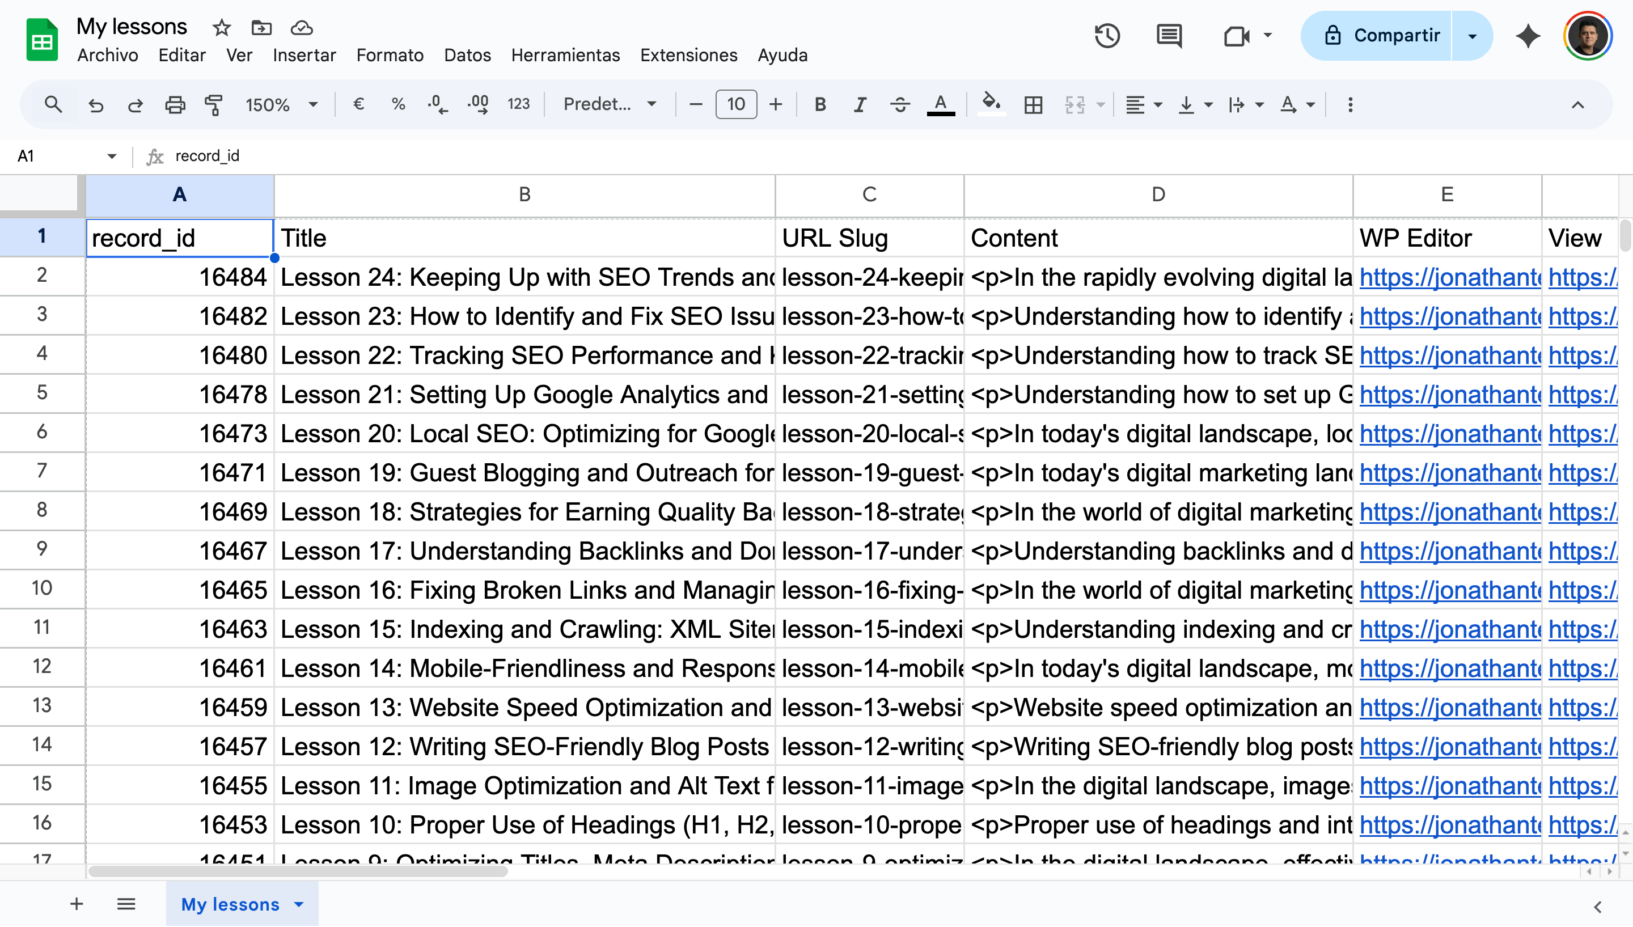Open the Extensiones menu
Viewport: 1633px width, 927px height.
[x=688, y=56]
